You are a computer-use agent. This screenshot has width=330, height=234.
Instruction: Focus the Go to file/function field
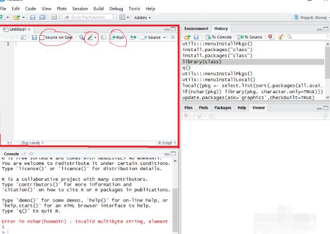88,17
